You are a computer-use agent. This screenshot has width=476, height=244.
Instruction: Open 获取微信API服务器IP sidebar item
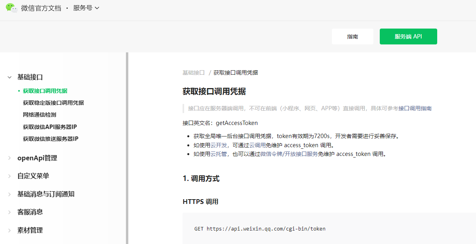(x=50, y=127)
